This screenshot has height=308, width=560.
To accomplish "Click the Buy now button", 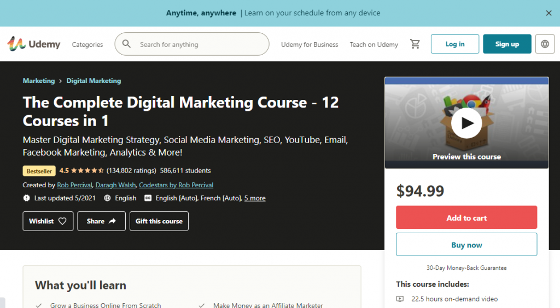I will tap(466, 245).
